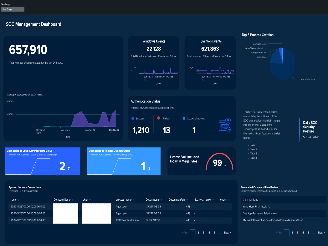
Task: Click Next in Powershell Command Line pagination
Action: [x=321, y=233]
